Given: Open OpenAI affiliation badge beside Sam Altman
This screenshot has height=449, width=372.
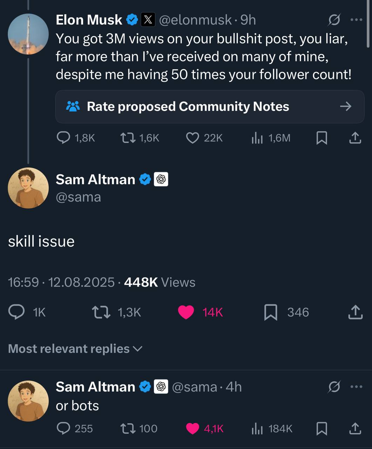Looking at the screenshot, I should pos(161,180).
